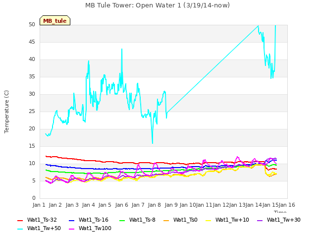
Task: Click the red Wat1_Ts-32 legend swatch
Action: pyautogui.click(x=20, y=220)
